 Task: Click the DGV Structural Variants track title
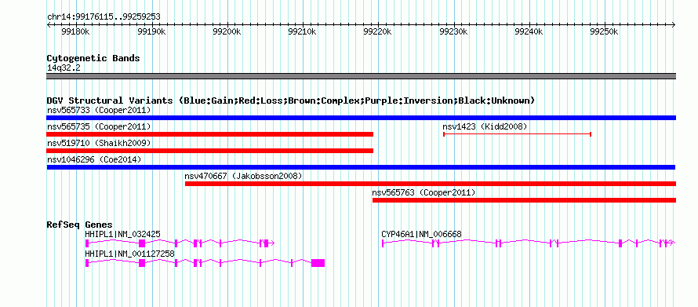pos(290,101)
